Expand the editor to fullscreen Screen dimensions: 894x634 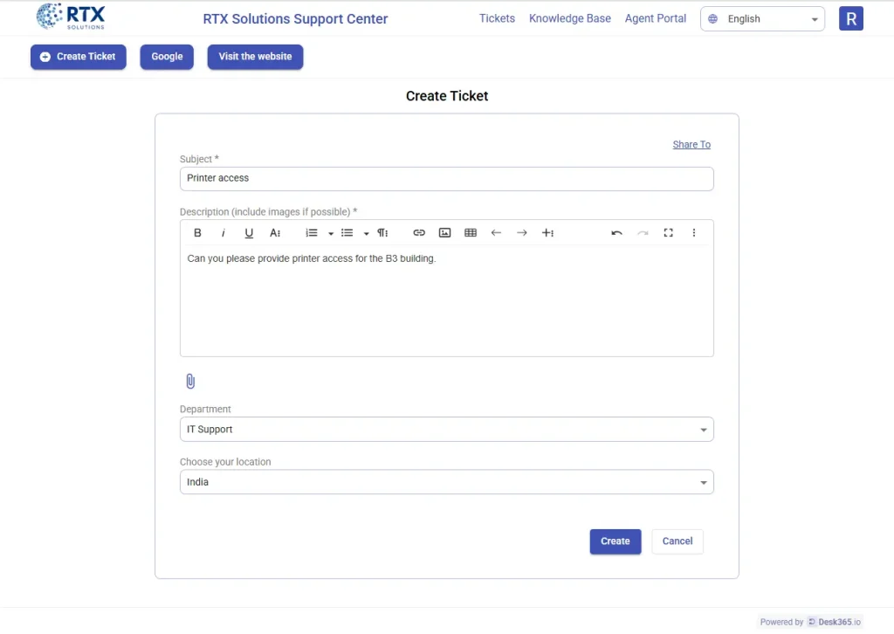[668, 232]
